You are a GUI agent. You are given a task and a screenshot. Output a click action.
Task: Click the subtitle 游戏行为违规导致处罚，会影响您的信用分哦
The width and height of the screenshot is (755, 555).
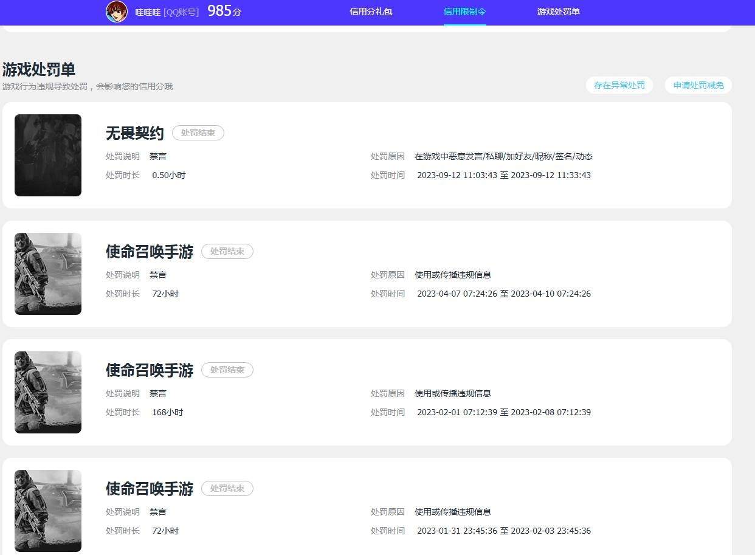pos(88,86)
